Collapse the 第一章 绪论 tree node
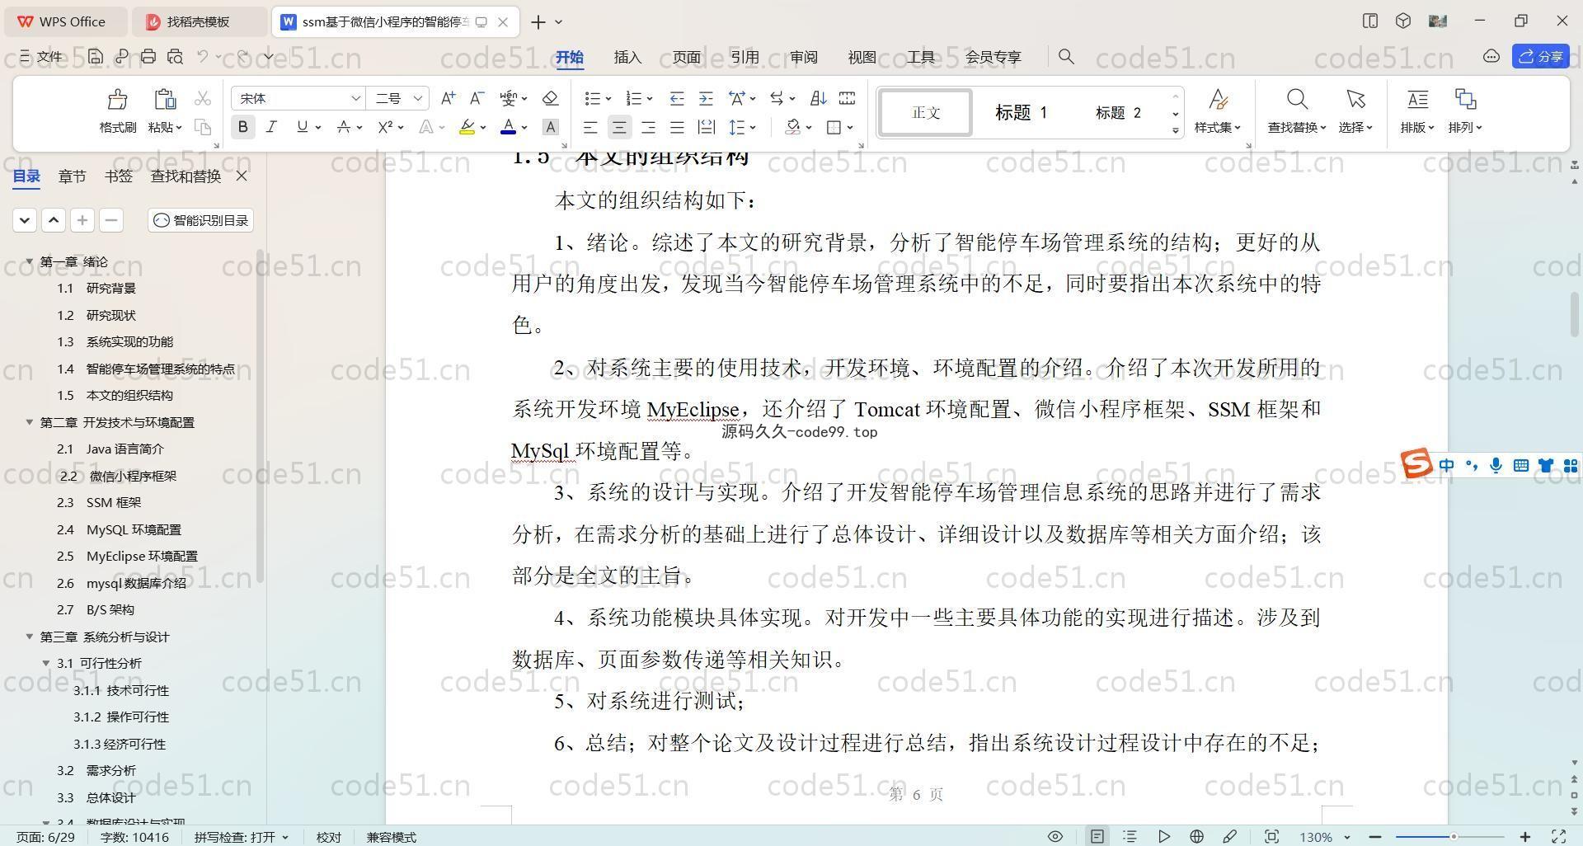This screenshot has width=1583, height=846. coord(30,261)
